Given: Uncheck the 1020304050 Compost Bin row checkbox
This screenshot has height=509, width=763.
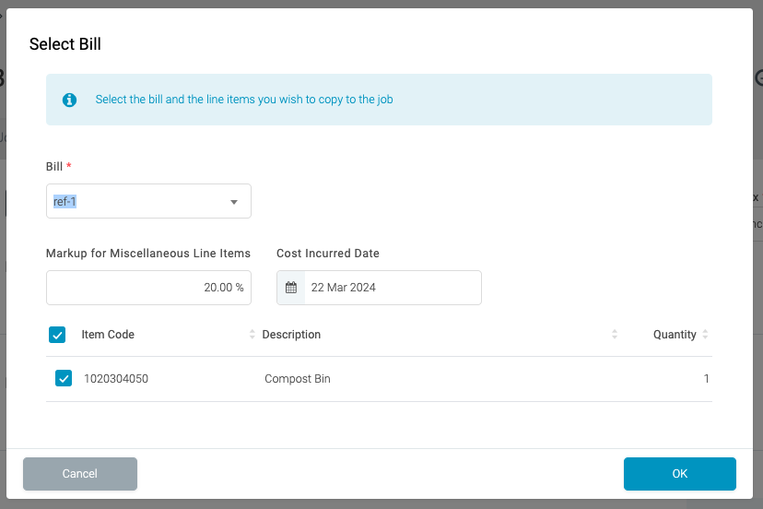Looking at the screenshot, I should click(x=64, y=378).
